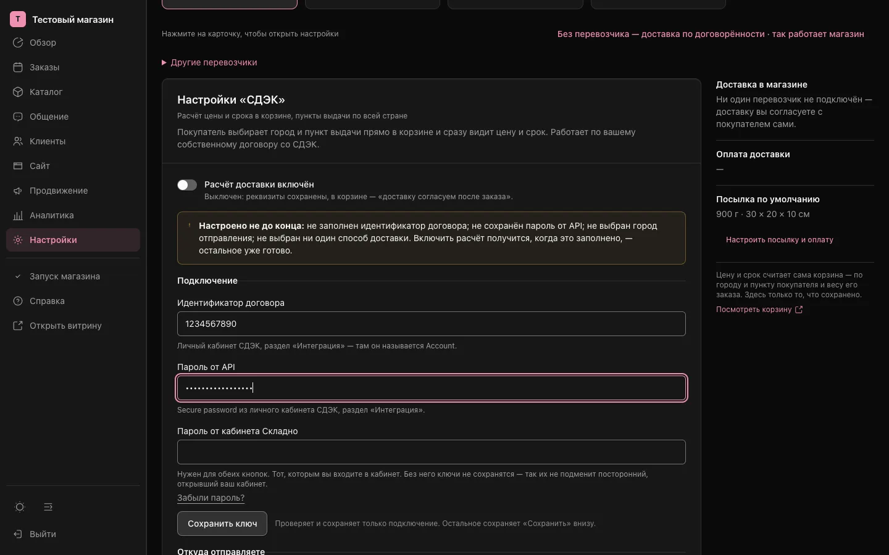Click the Каталог cube icon
The width and height of the screenshot is (889, 555).
(x=18, y=92)
